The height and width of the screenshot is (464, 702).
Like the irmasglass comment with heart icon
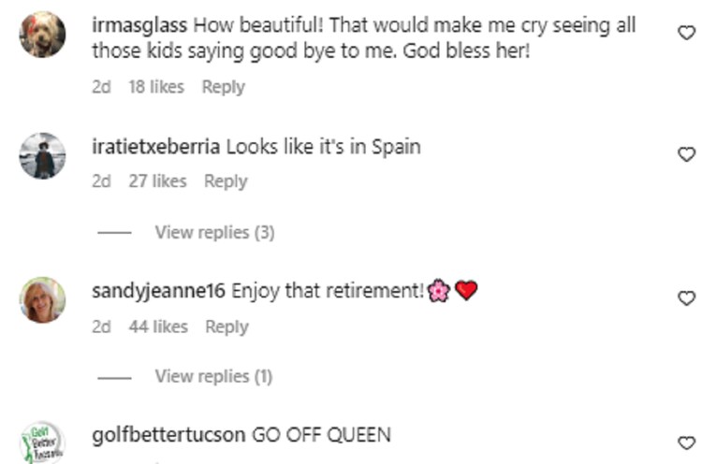click(686, 34)
